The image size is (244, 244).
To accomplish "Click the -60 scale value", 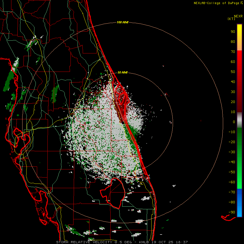I will (232, 182).
